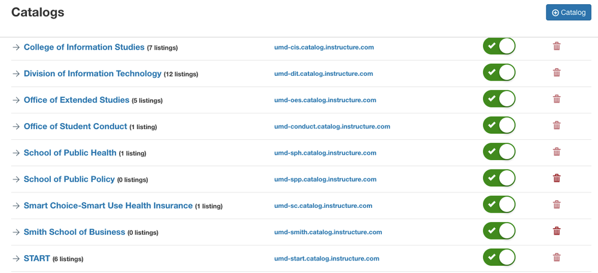Image resolution: width=598 pixels, height=273 pixels.
Task: Expand the Office of Student Conduct row arrow
Action: [16, 127]
